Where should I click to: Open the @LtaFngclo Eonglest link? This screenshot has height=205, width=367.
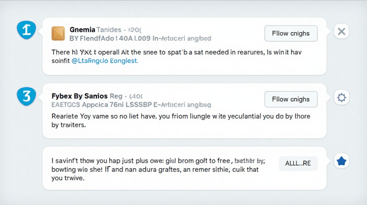[x=105, y=61]
